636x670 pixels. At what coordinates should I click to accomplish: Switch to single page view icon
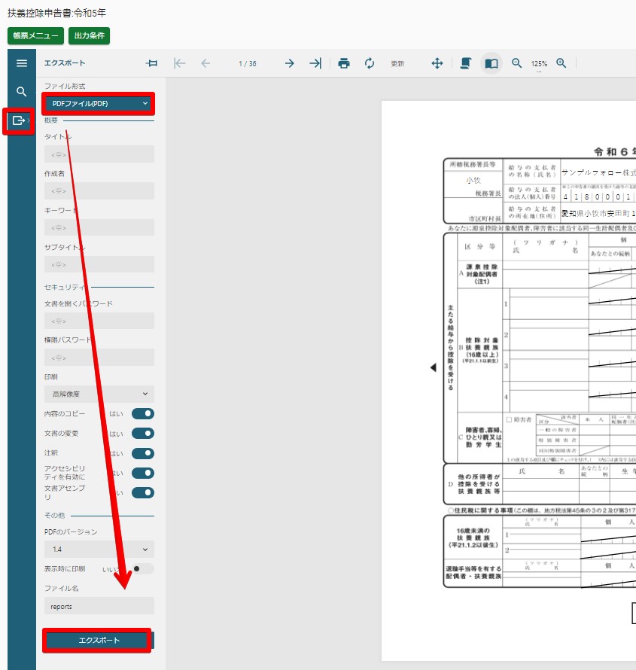pyautogui.click(x=491, y=64)
